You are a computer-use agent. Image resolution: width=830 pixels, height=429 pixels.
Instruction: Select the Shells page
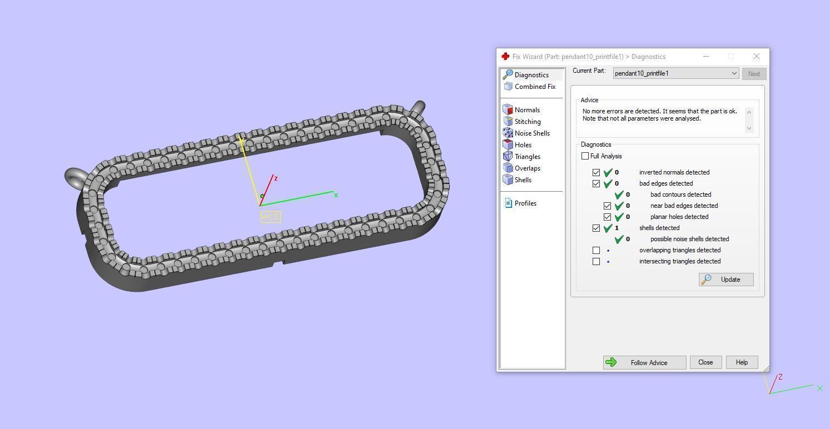(x=523, y=180)
